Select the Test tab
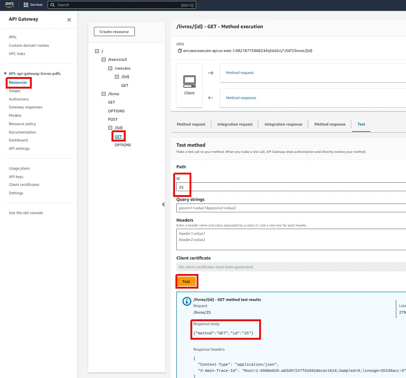Viewport: 406px width, 378px height. click(x=361, y=124)
